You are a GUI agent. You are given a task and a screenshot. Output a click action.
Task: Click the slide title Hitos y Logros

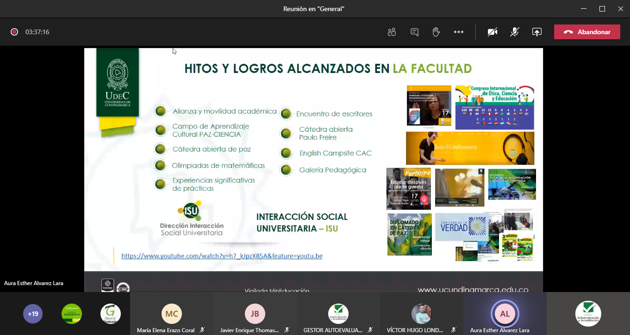(328, 69)
